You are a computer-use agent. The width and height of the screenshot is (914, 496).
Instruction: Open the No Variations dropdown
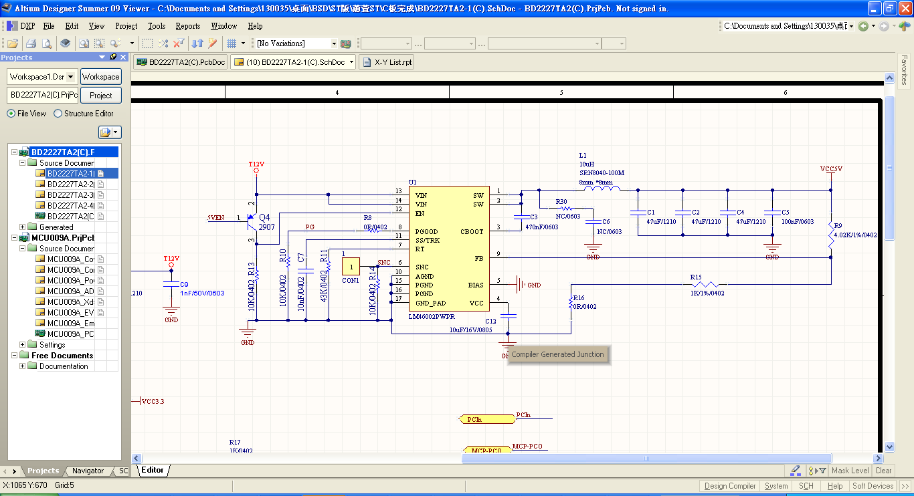pyautogui.click(x=334, y=43)
